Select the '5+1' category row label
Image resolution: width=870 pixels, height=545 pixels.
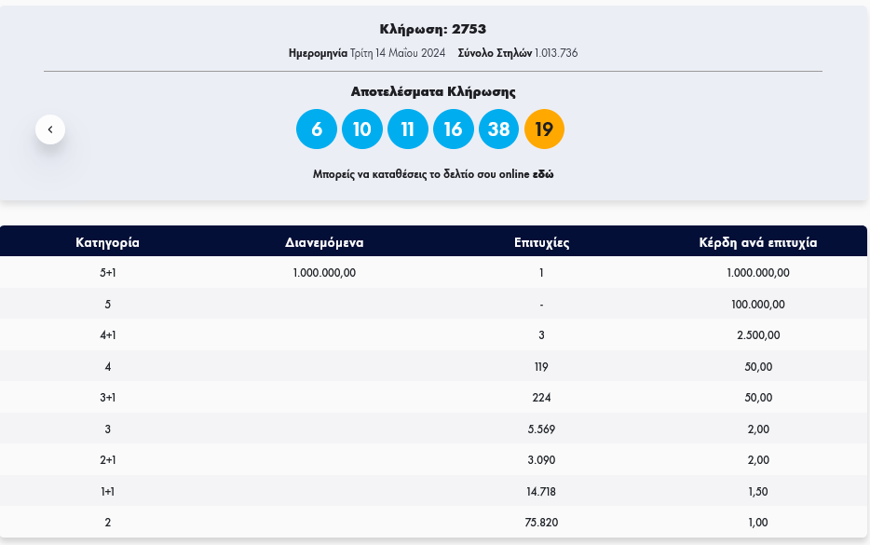click(108, 273)
